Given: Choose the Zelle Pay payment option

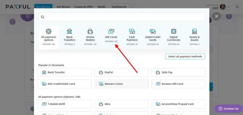Looking at the screenshot, I should click(179, 72).
